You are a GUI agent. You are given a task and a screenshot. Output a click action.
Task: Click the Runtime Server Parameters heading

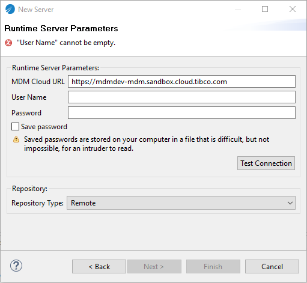[x=61, y=28]
